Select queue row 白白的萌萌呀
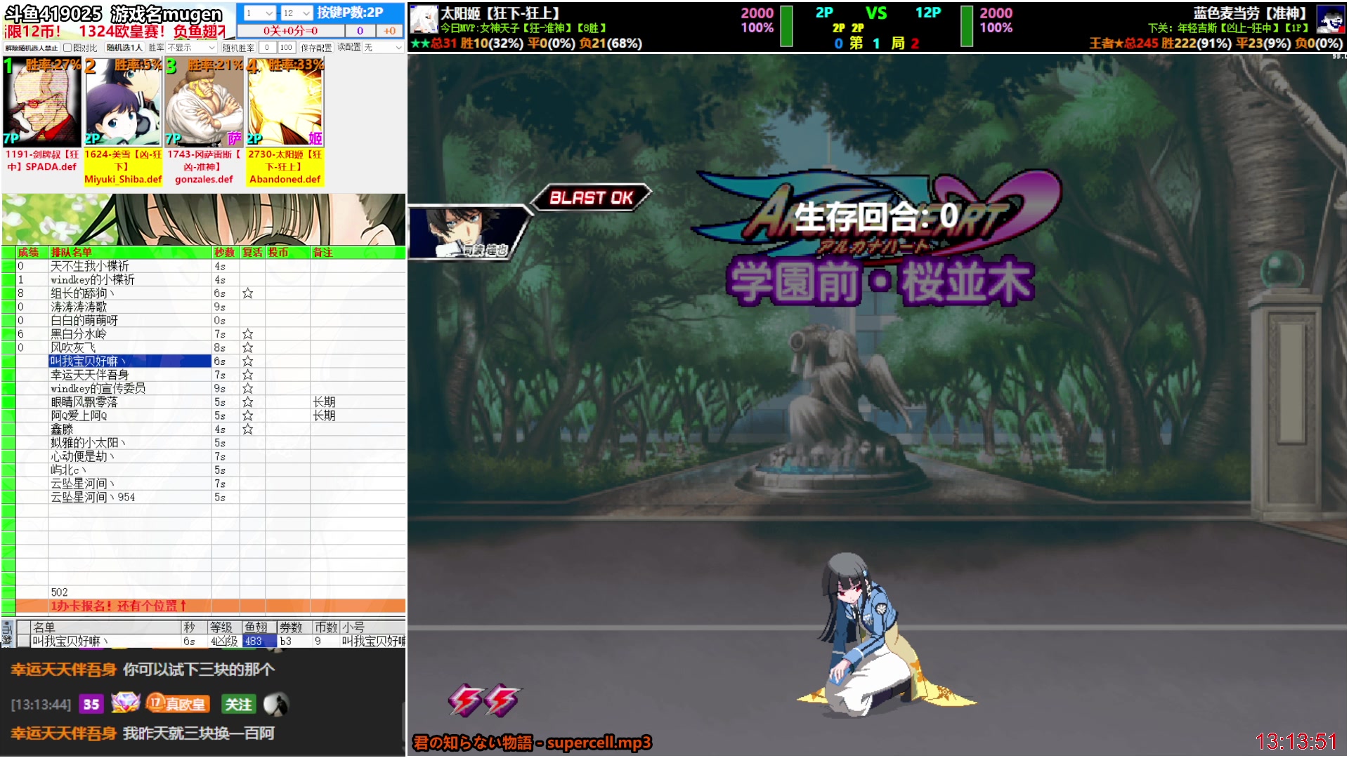Screen dimensions: 1349x758 pos(130,321)
